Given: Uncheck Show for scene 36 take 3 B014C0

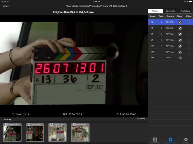Looking at the screenshot, I should (180, 40).
